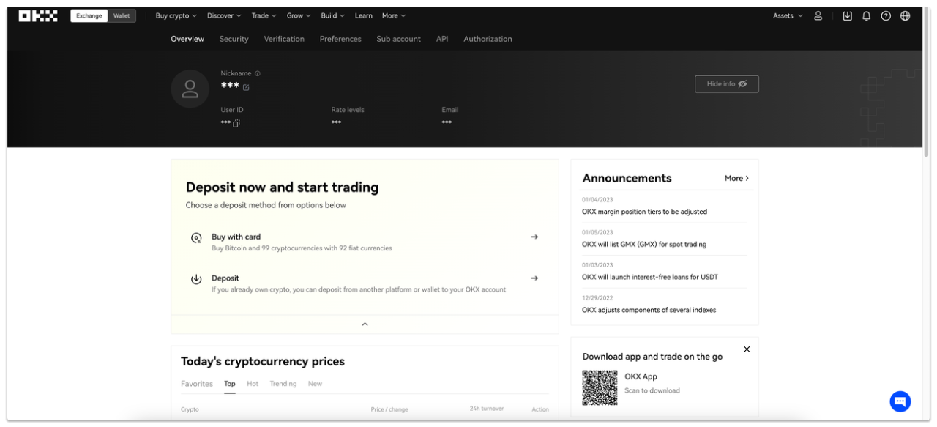Click the Email label
The height and width of the screenshot is (427, 937).
pyautogui.click(x=449, y=110)
